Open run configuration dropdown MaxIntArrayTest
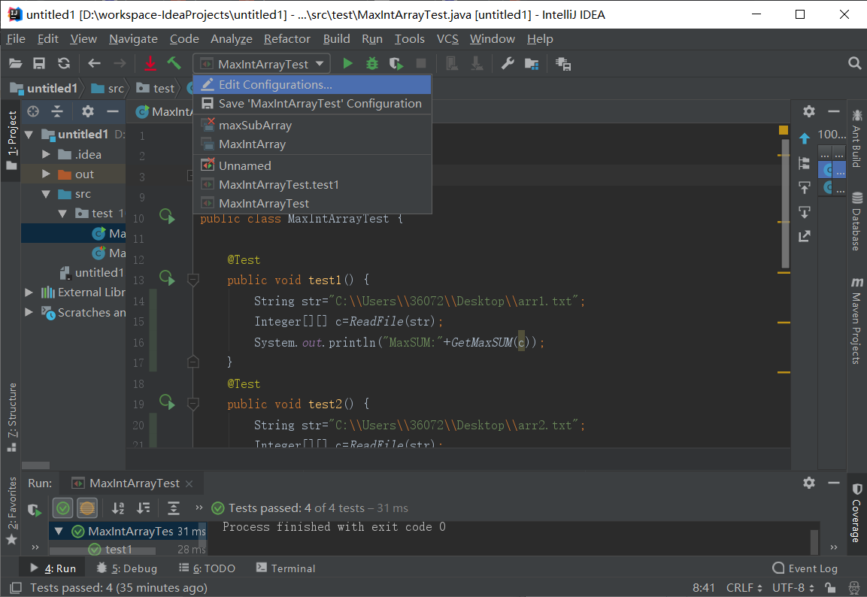The height and width of the screenshot is (597, 867). [262, 64]
